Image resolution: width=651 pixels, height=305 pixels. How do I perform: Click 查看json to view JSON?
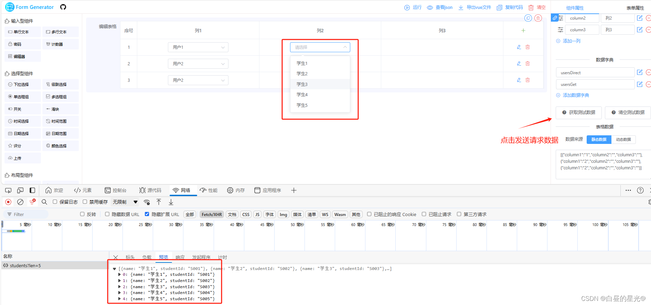click(x=440, y=7)
